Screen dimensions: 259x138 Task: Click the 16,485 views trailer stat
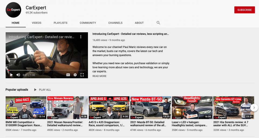point(100,40)
